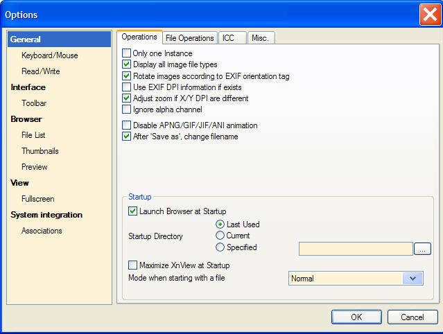
Task: Choose the Current startup directory radio button
Action: tap(220, 236)
